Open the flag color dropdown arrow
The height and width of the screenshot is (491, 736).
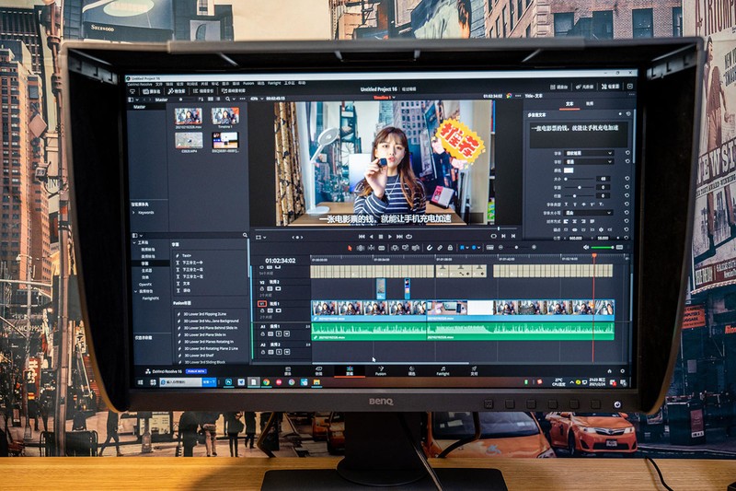point(468,248)
